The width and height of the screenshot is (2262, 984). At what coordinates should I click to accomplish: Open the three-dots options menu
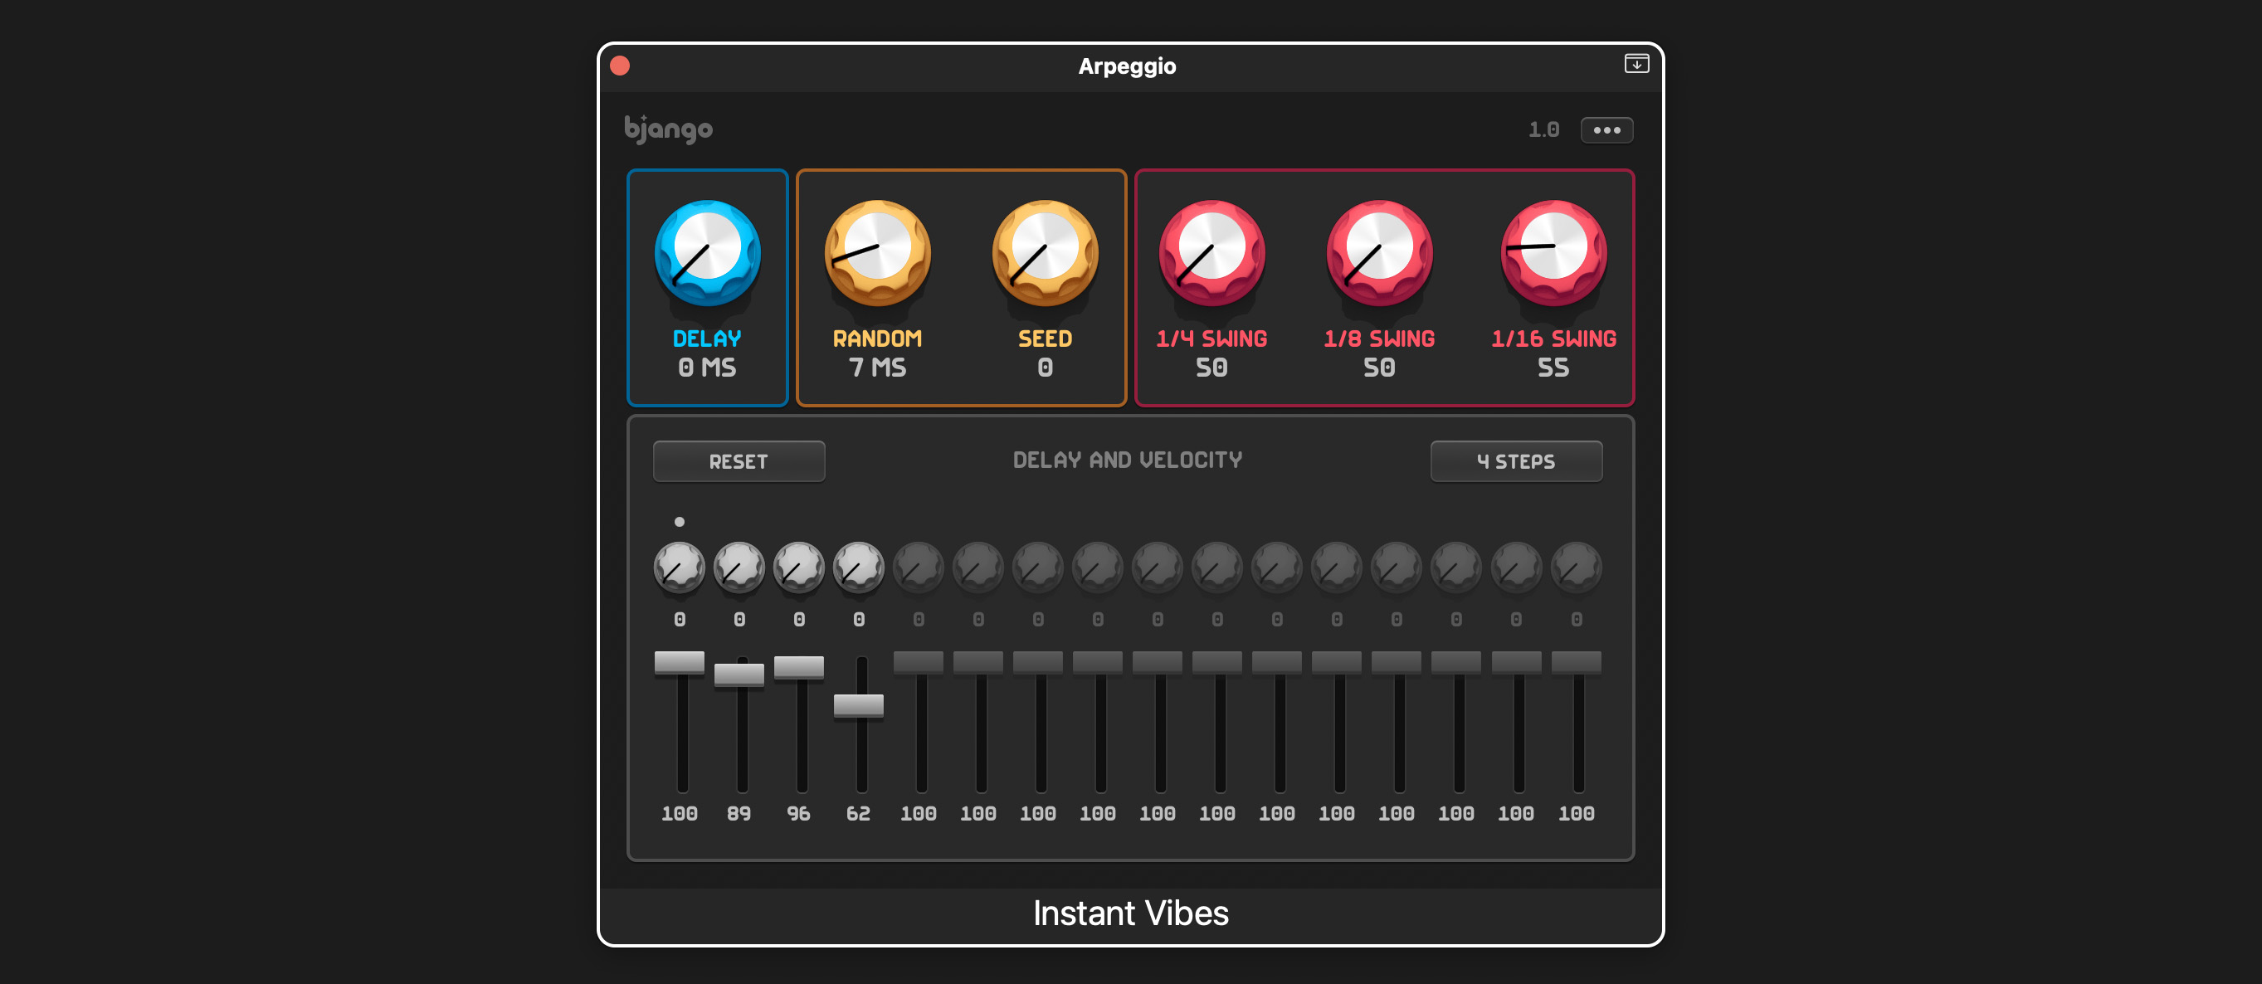(x=1607, y=130)
